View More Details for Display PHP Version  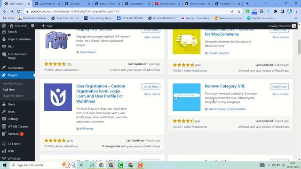click(152, 37)
